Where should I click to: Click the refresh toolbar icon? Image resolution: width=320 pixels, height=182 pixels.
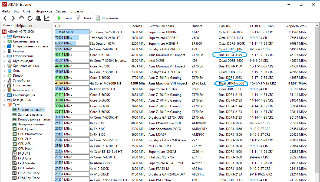(30, 18)
